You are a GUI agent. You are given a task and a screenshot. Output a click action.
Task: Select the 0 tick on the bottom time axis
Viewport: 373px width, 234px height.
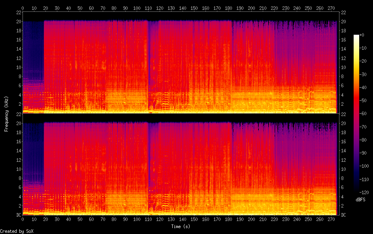coord(23,219)
